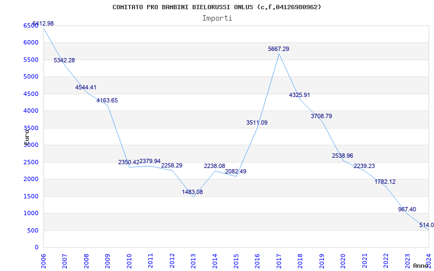Click the 5500 y-axis tick label

point(31,60)
